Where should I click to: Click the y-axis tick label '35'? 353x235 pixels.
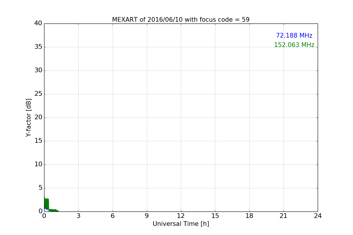tap(38, 47)
